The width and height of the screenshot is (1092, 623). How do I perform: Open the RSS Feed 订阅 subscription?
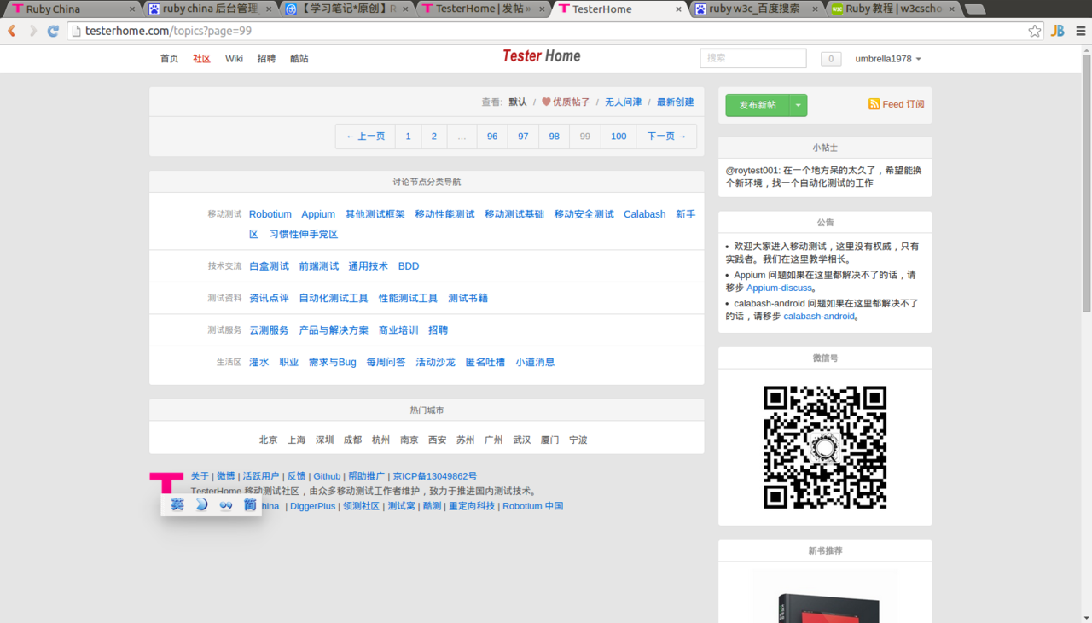[896, 103]
